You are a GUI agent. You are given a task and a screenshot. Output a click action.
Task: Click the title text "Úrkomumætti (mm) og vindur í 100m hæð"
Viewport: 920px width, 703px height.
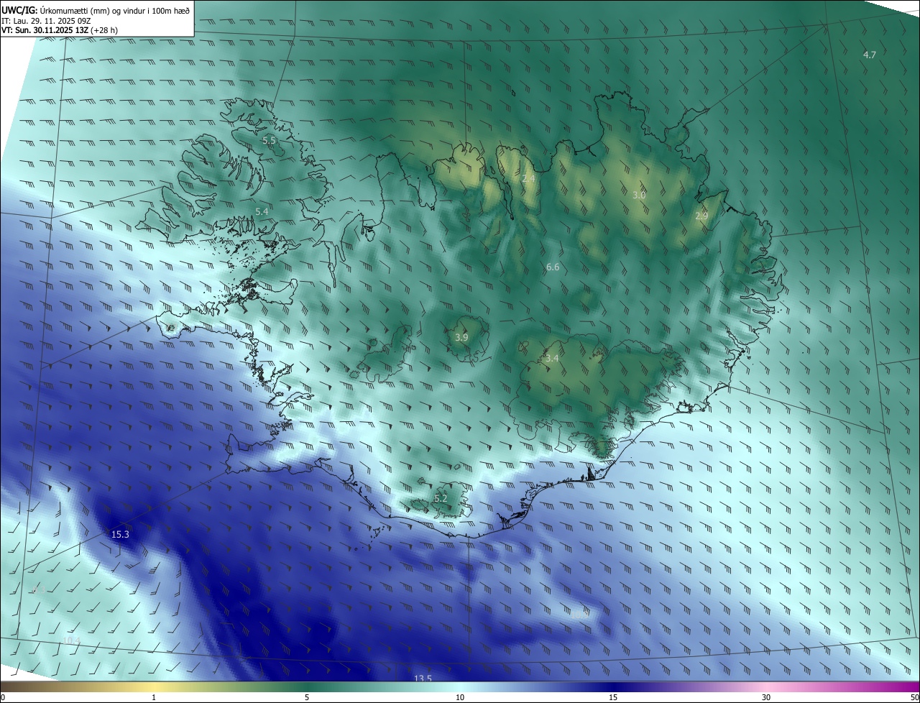(114, 10)
